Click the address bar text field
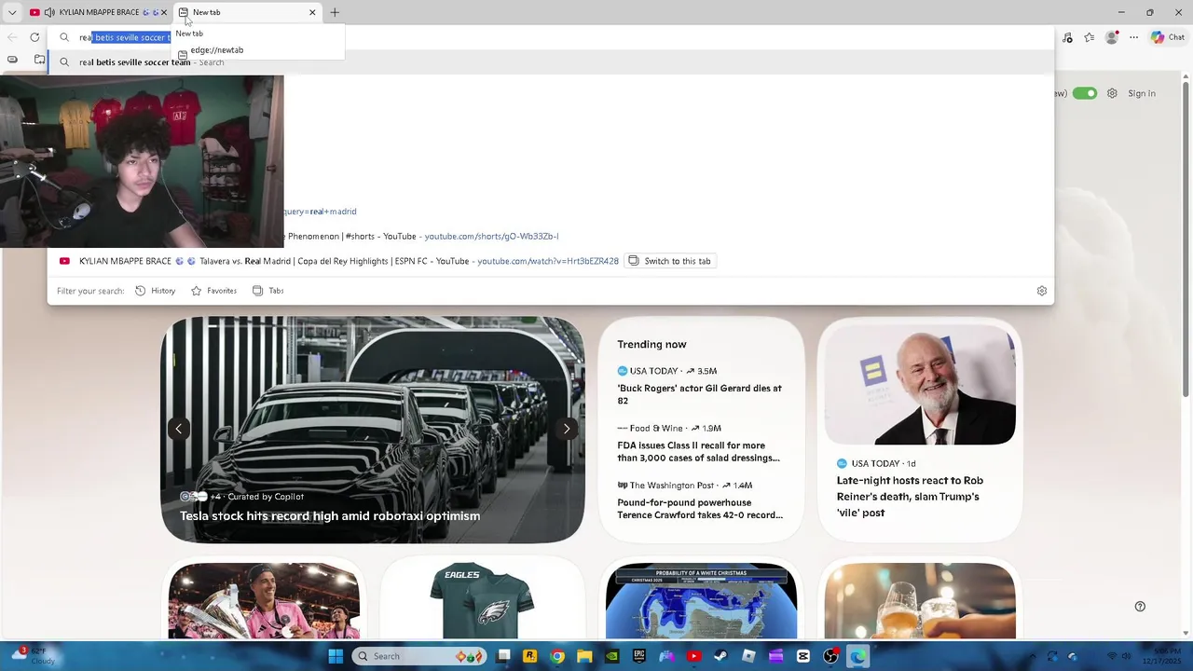Screen dimensions: 1193x671 (550, 37)
